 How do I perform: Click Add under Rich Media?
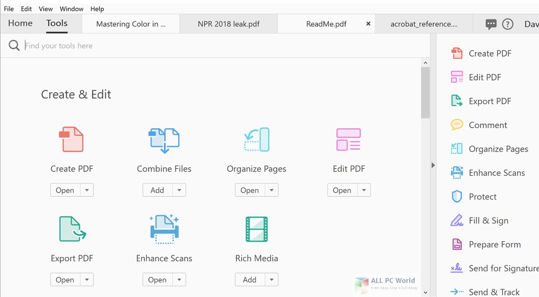(x=248, y=280)
